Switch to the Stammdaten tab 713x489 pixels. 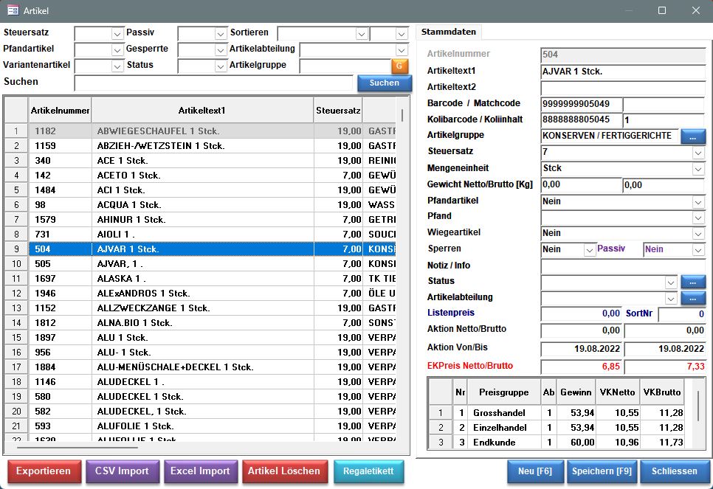449,32
